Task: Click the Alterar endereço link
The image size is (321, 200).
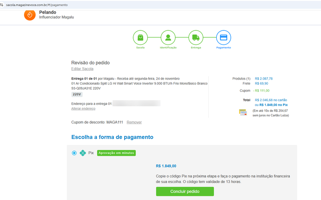Action: click(x=83, y=108)
